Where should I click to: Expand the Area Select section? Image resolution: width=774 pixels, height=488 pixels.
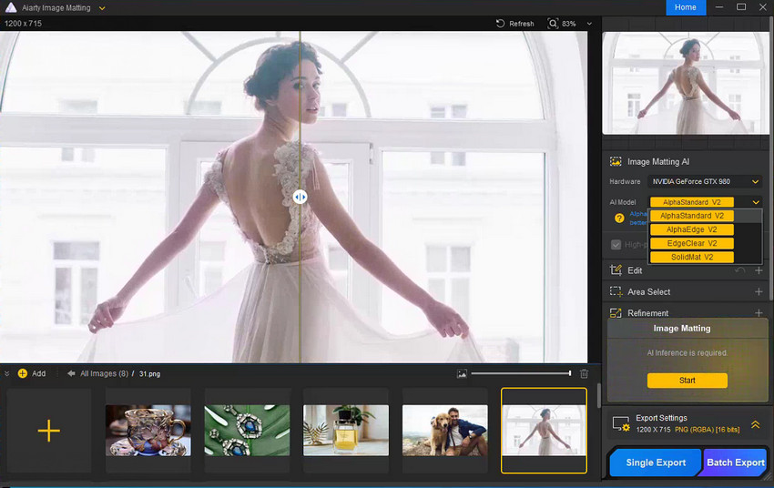point(759,291)
